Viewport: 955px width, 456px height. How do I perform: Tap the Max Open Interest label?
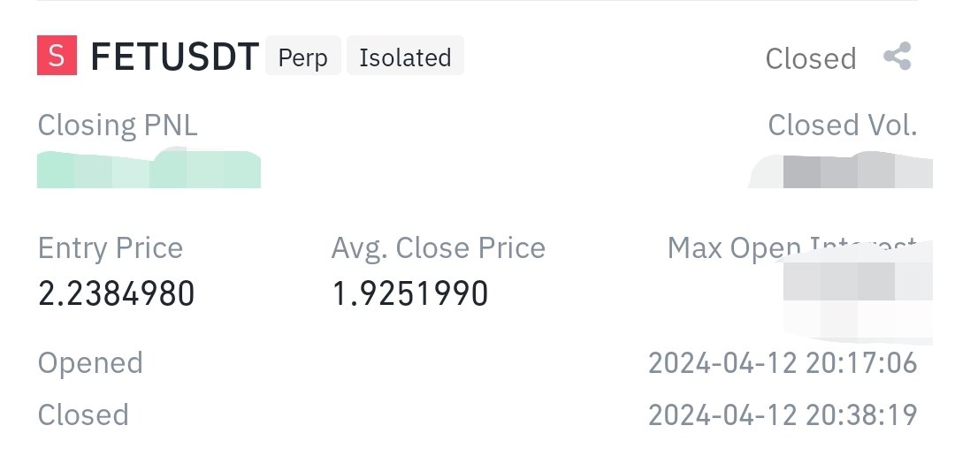(791, 247)
